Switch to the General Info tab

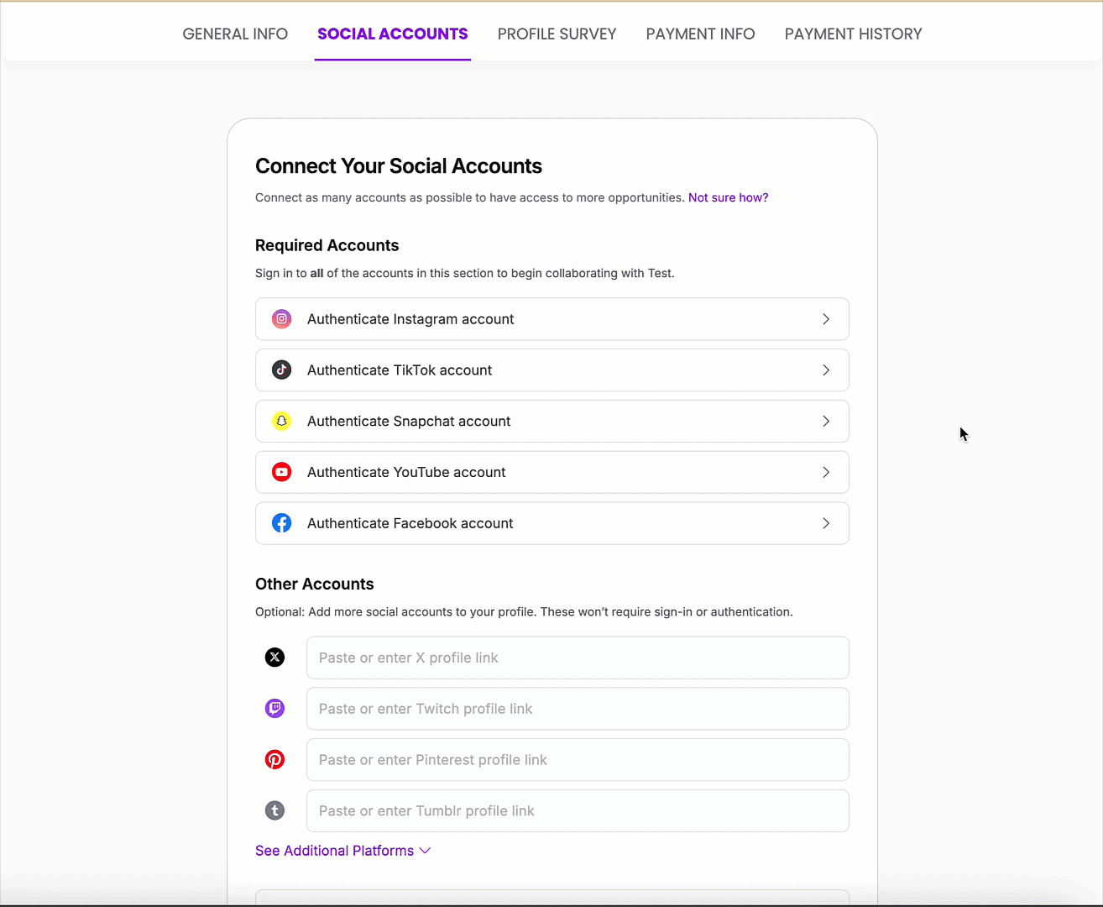click(235, 34)
